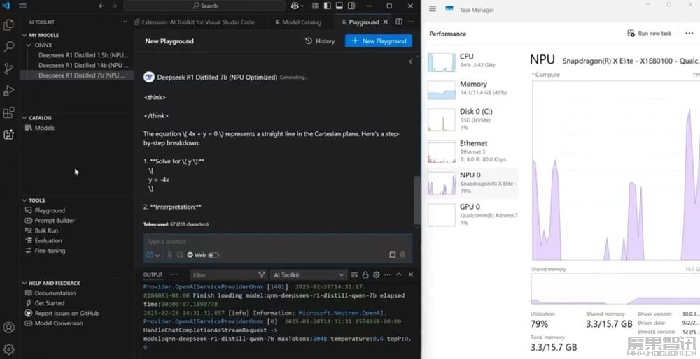Switch to the Model Catalog tab

tap(297, 22)
